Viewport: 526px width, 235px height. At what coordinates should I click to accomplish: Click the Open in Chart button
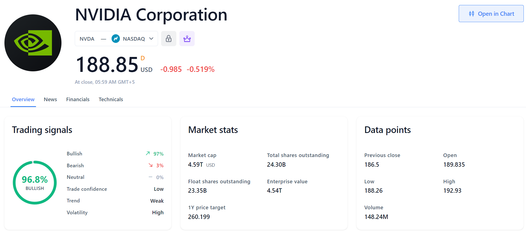tap(491, 14)
